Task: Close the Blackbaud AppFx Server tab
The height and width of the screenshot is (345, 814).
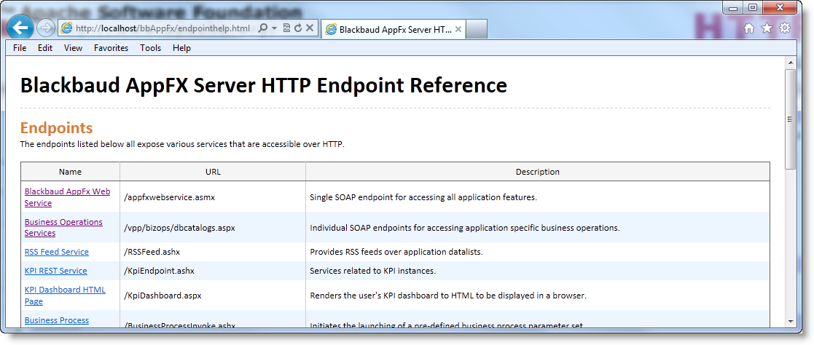Action: click(x=458, y=30)
